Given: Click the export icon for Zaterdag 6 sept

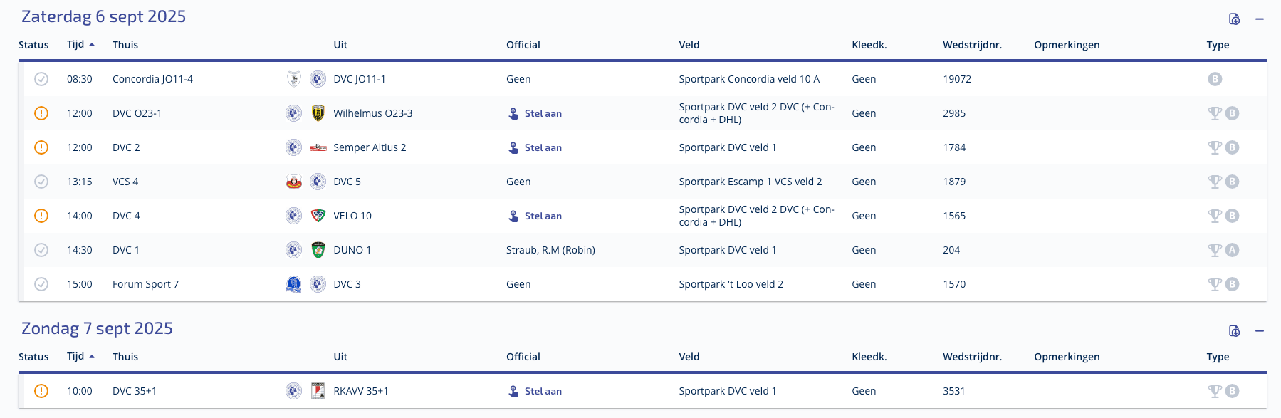Looking at the screenshot, I should (x=1234, y=19).
